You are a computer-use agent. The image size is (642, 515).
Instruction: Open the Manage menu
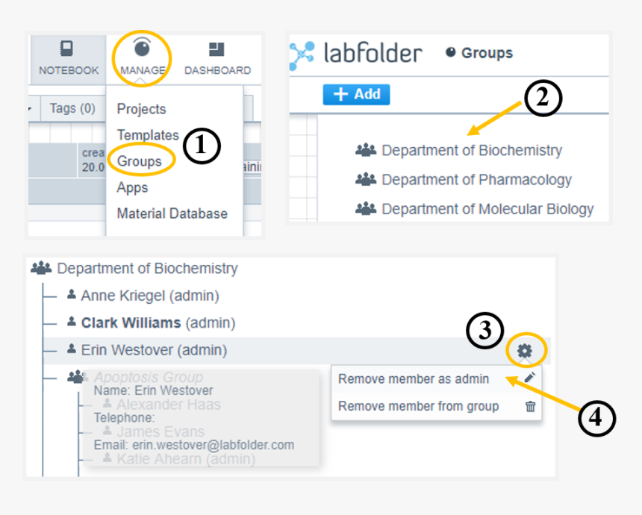tap(142, 58)
